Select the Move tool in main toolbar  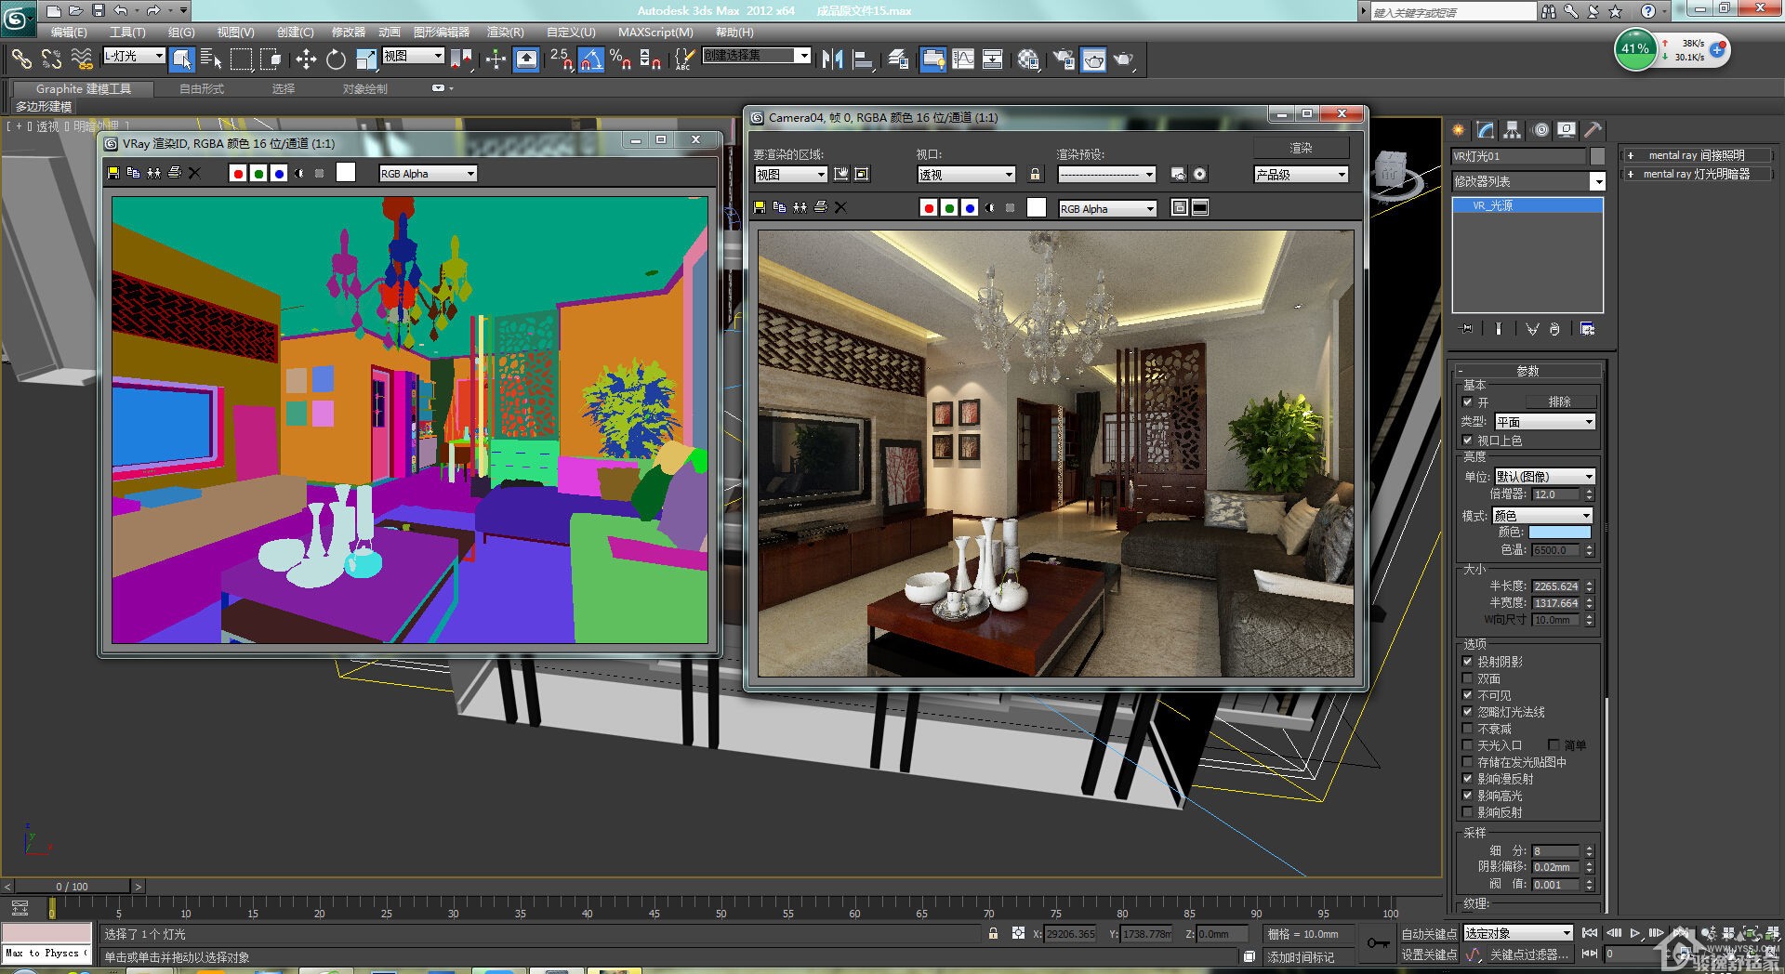click(306, 59)
